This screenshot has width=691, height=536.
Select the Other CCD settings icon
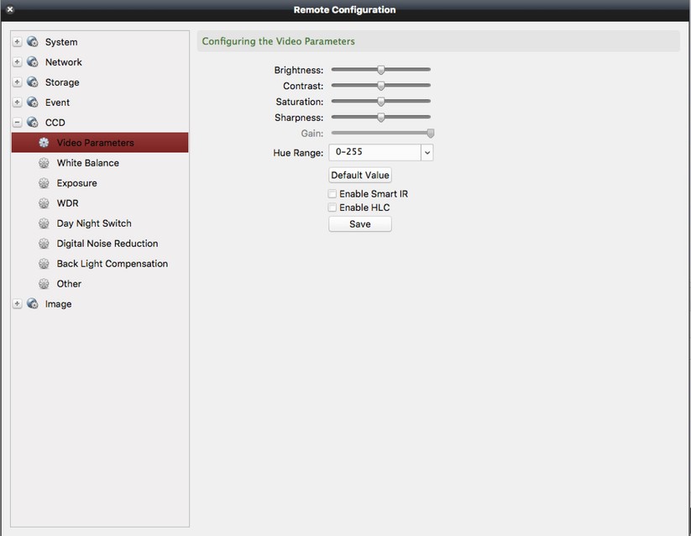44,283
